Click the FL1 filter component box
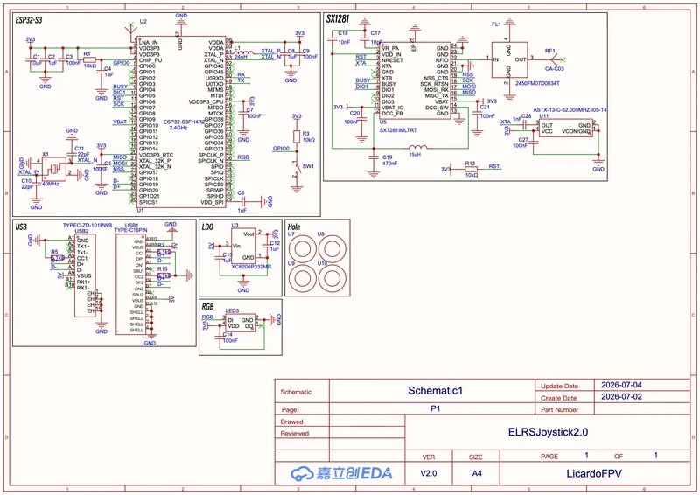The height and width of the screenshot is (495, 700). click(x=509, y=59)
